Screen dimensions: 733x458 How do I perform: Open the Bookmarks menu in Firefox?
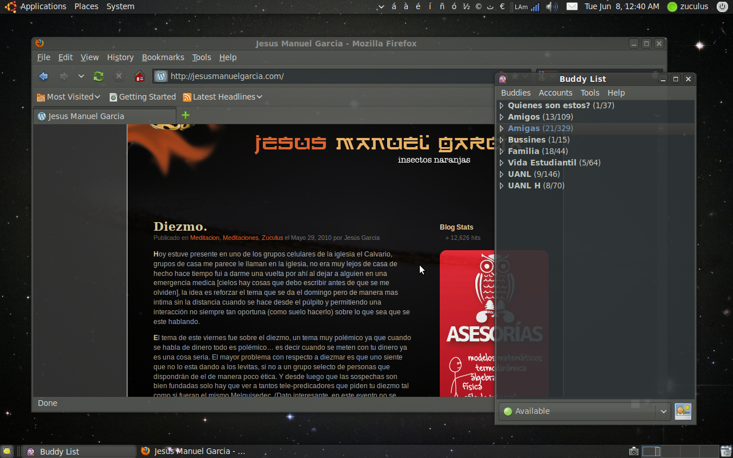pos(163,57)
